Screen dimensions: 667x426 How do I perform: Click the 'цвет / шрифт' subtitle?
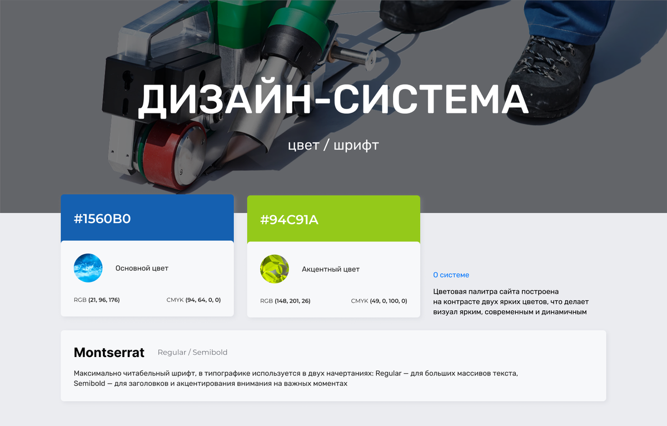[x=333, y=145]
